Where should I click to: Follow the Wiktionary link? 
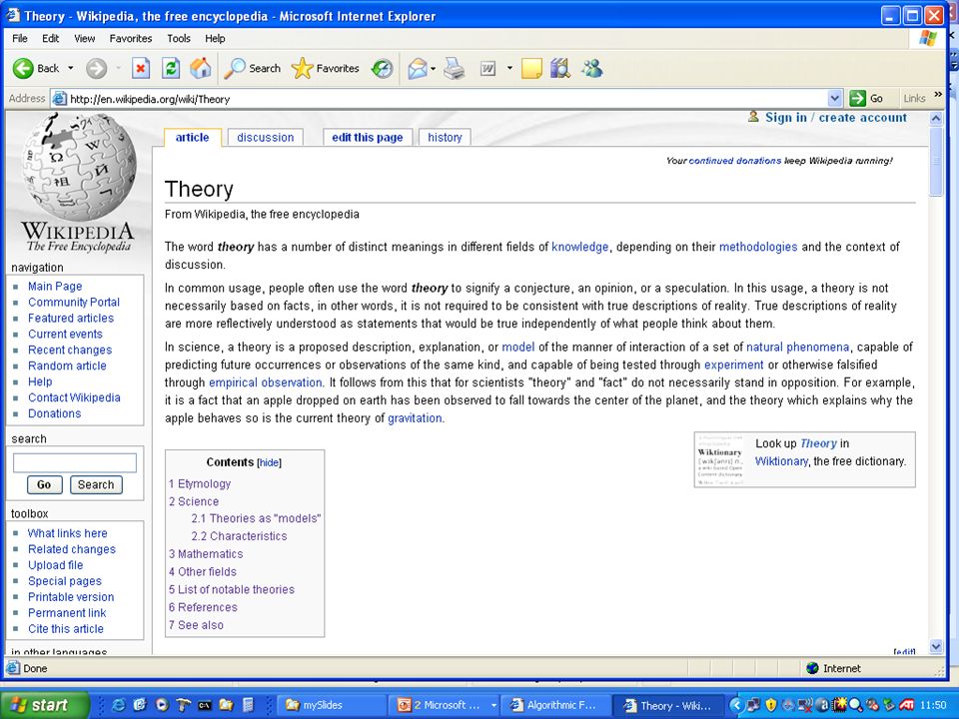pos(781,461)
